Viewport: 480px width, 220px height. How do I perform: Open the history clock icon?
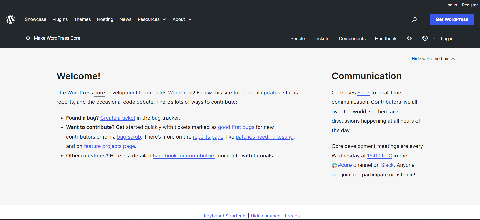tap(425, 38)
